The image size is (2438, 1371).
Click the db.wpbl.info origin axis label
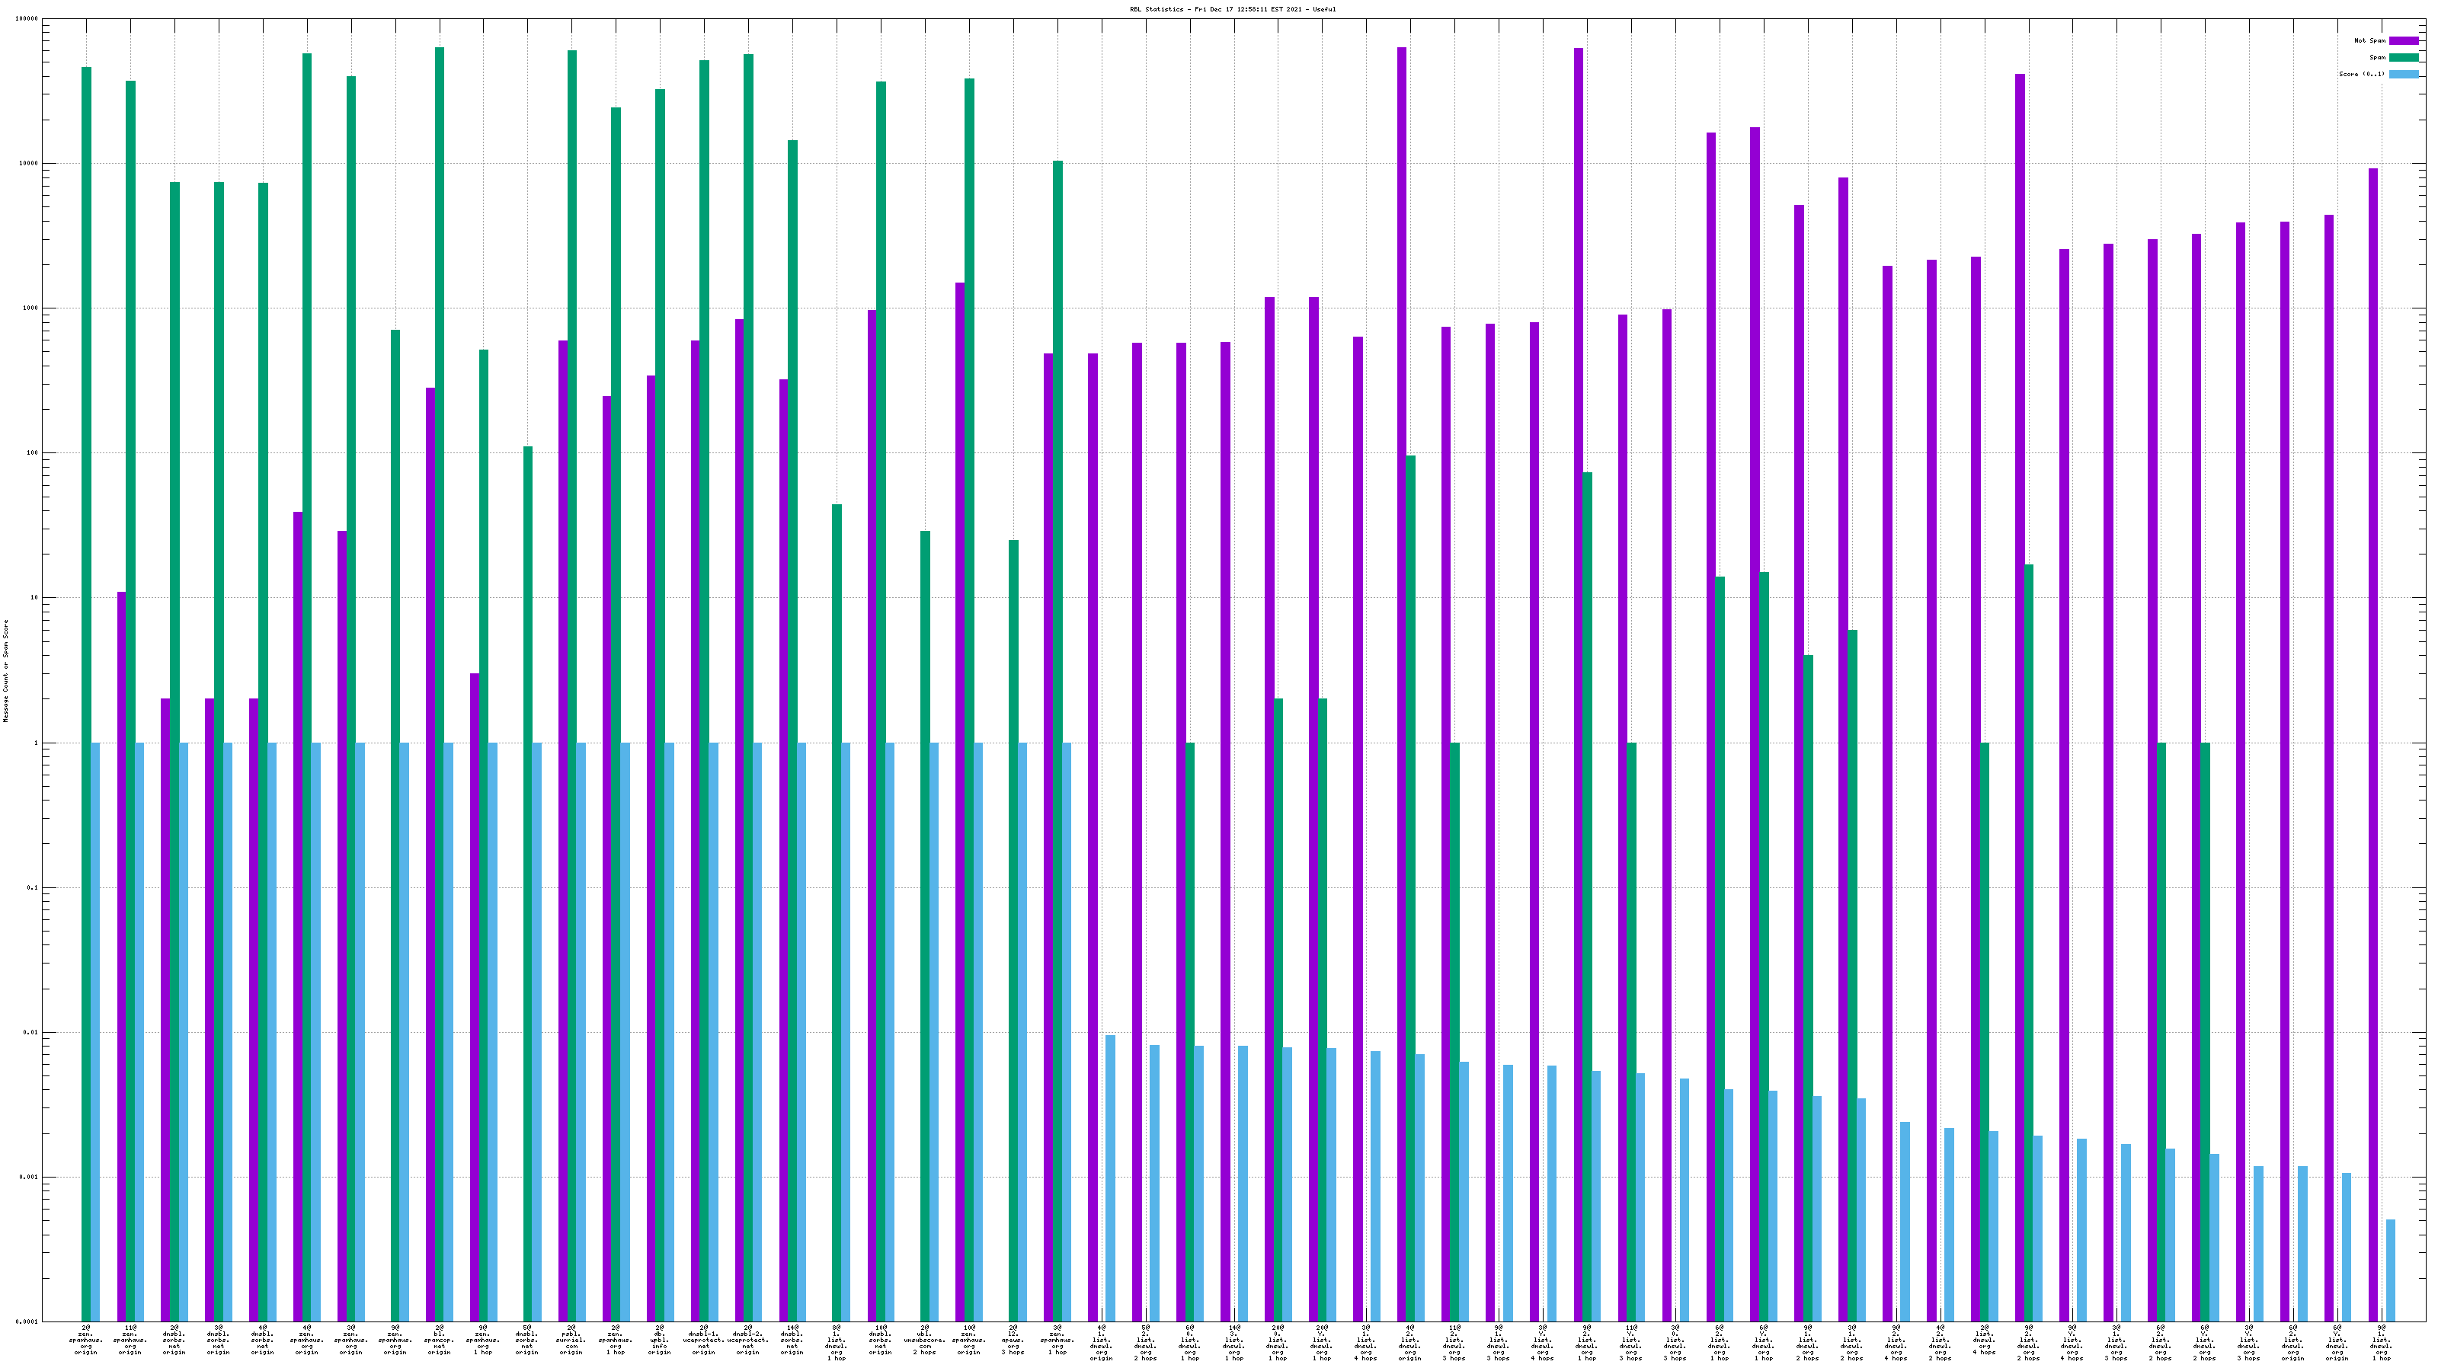coord(660,1340)
